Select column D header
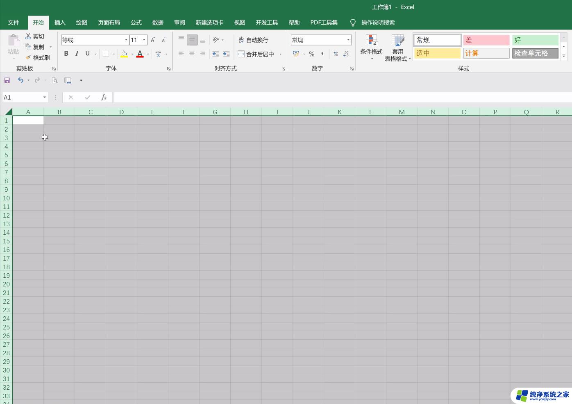This screenshot has height=404, width=572. point(121,112)
